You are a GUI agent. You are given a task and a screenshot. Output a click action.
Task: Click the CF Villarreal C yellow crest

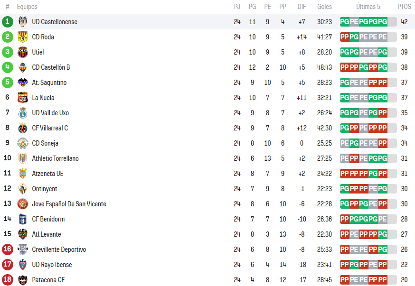23,128
